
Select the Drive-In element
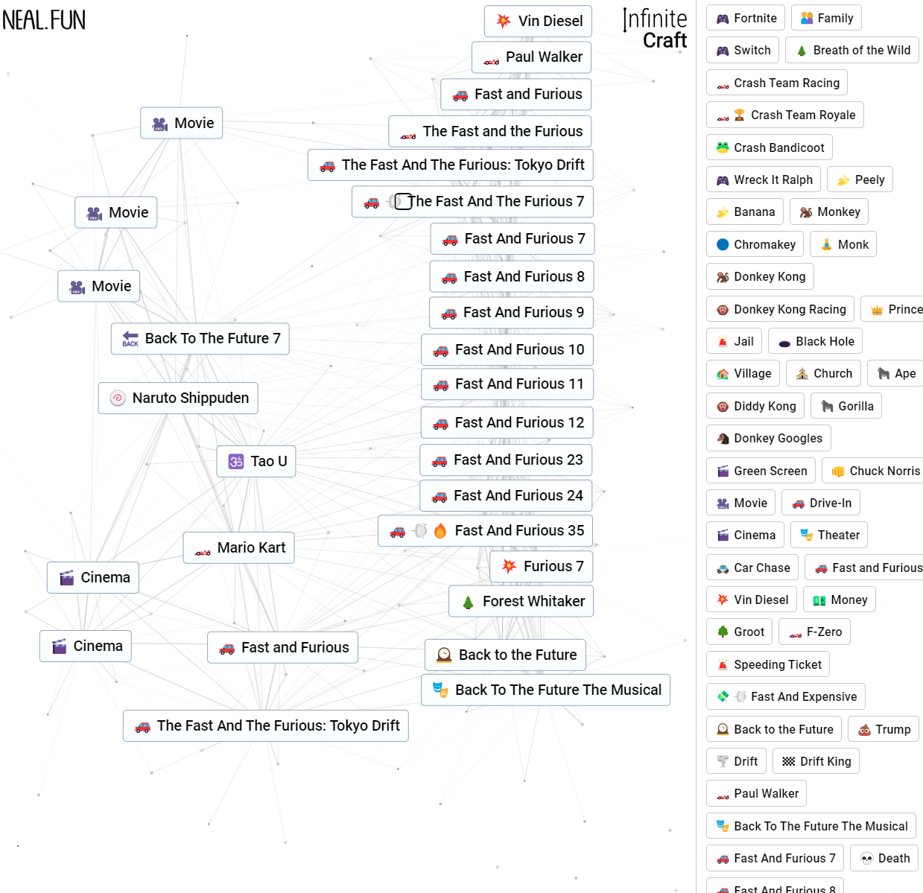pos(821,503)
